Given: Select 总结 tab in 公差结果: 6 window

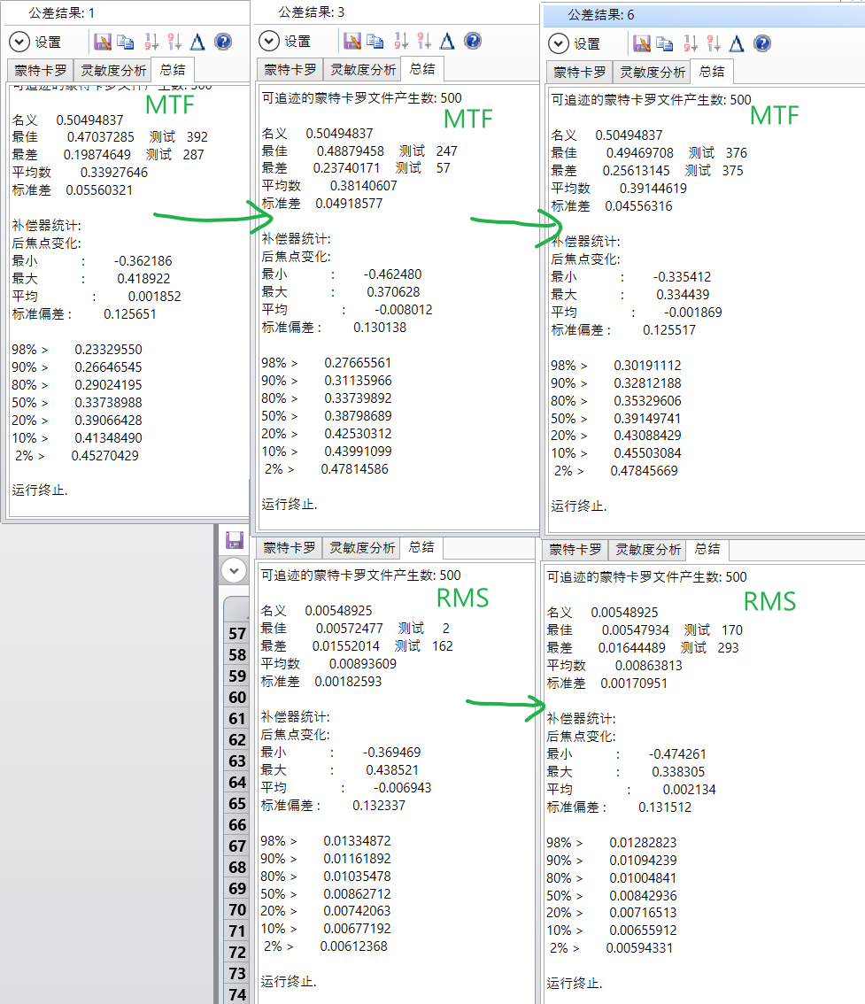Looking at the screenshot, I should (711, 72).
